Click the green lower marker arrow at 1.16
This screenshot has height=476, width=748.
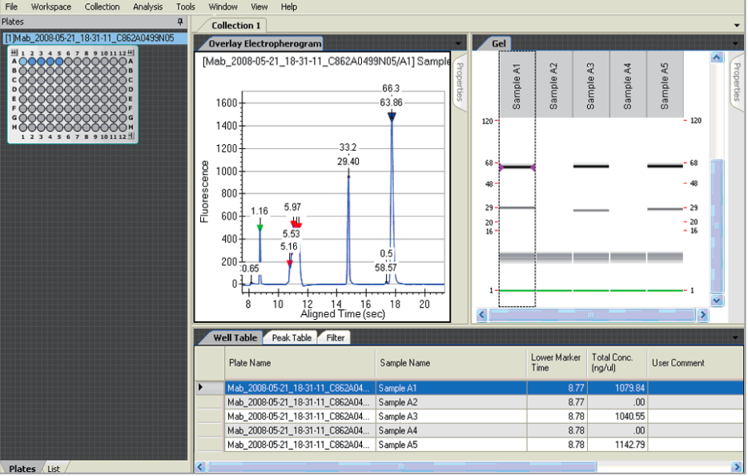(x=260, y=227)
